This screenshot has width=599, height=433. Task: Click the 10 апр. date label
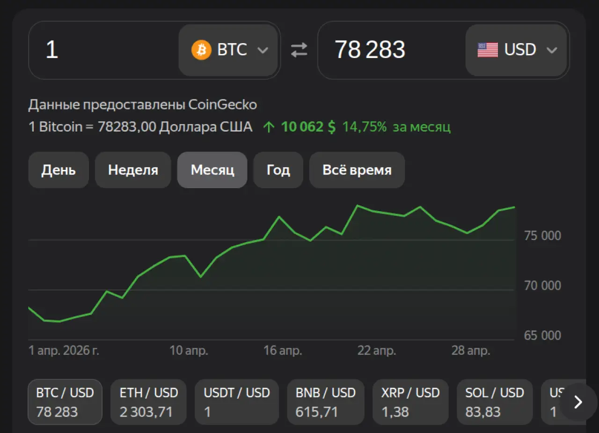[x=189, y=351]
